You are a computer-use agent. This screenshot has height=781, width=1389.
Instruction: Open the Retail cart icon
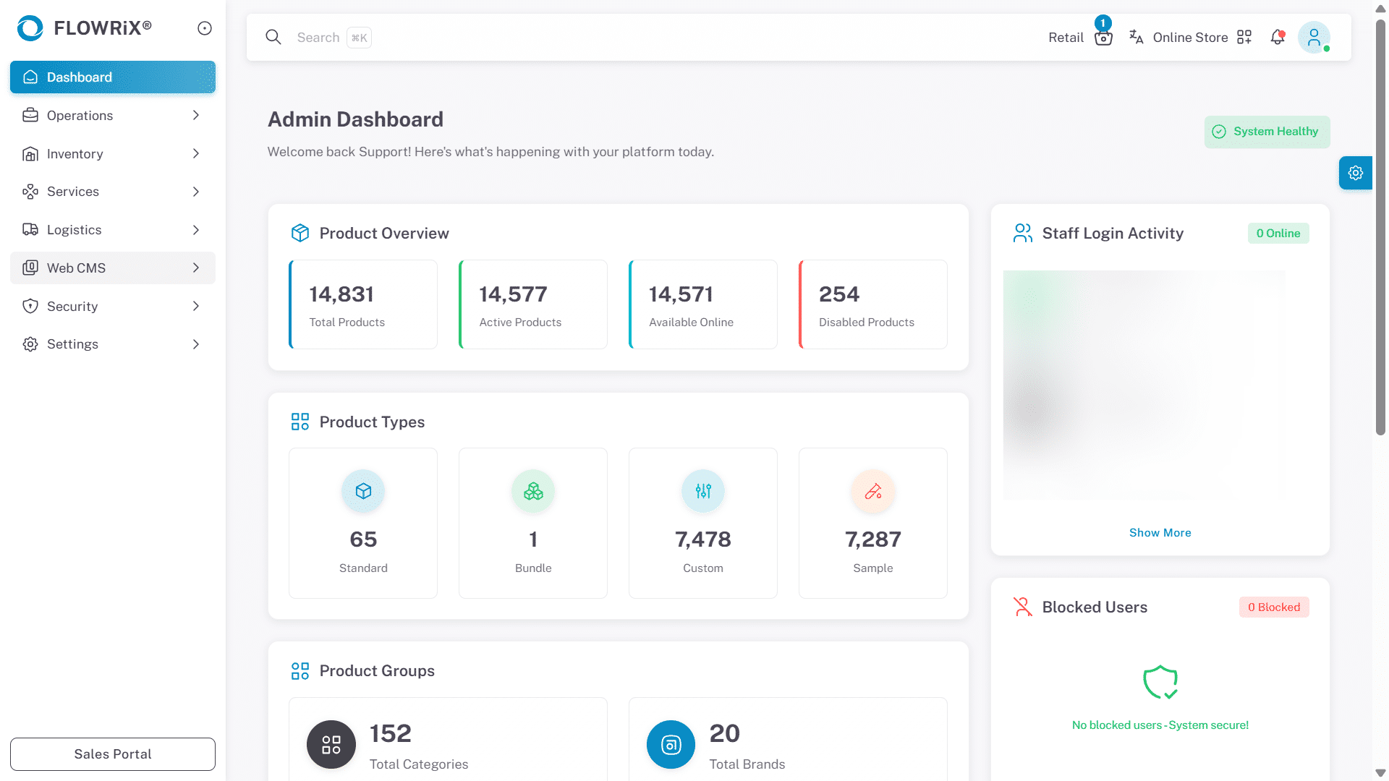tap(1103, 38)
